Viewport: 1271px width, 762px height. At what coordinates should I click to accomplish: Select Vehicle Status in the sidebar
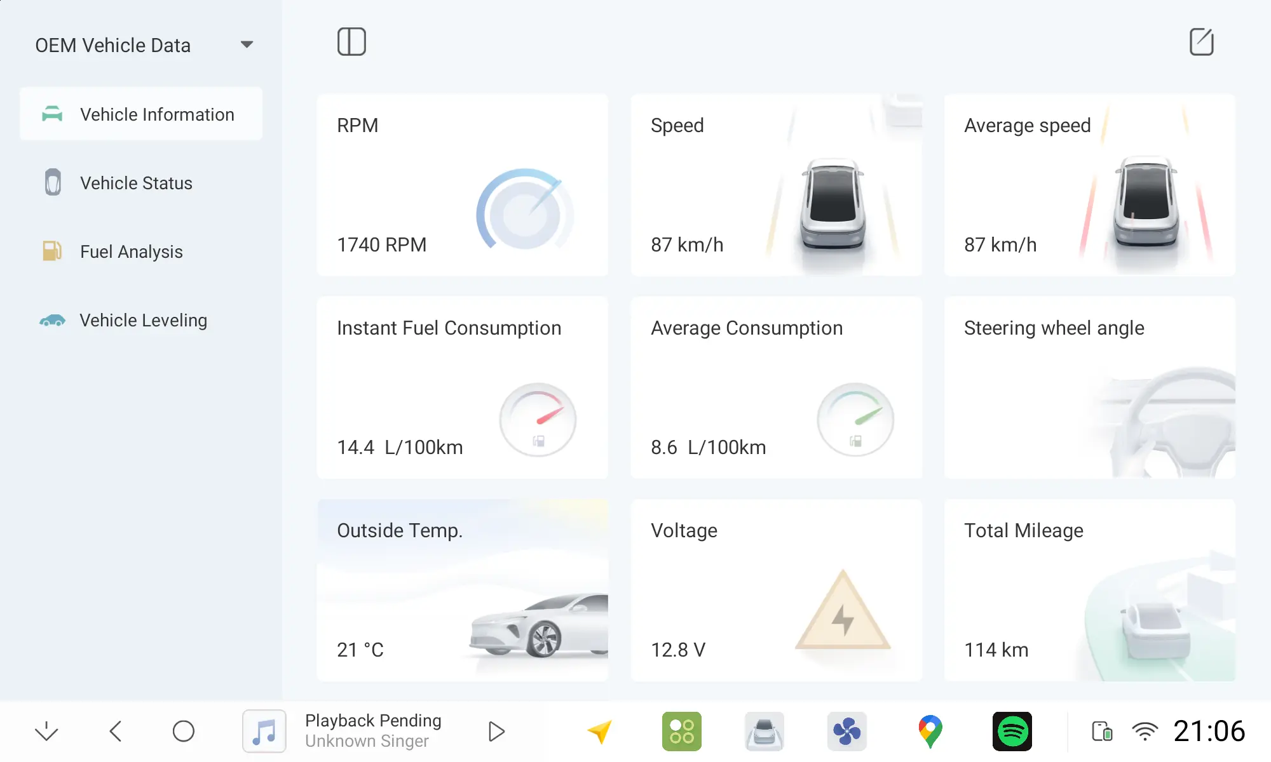click(136, 183)
